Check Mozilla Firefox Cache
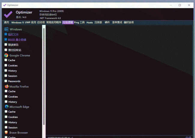195x138 pixels. (6, 91)
